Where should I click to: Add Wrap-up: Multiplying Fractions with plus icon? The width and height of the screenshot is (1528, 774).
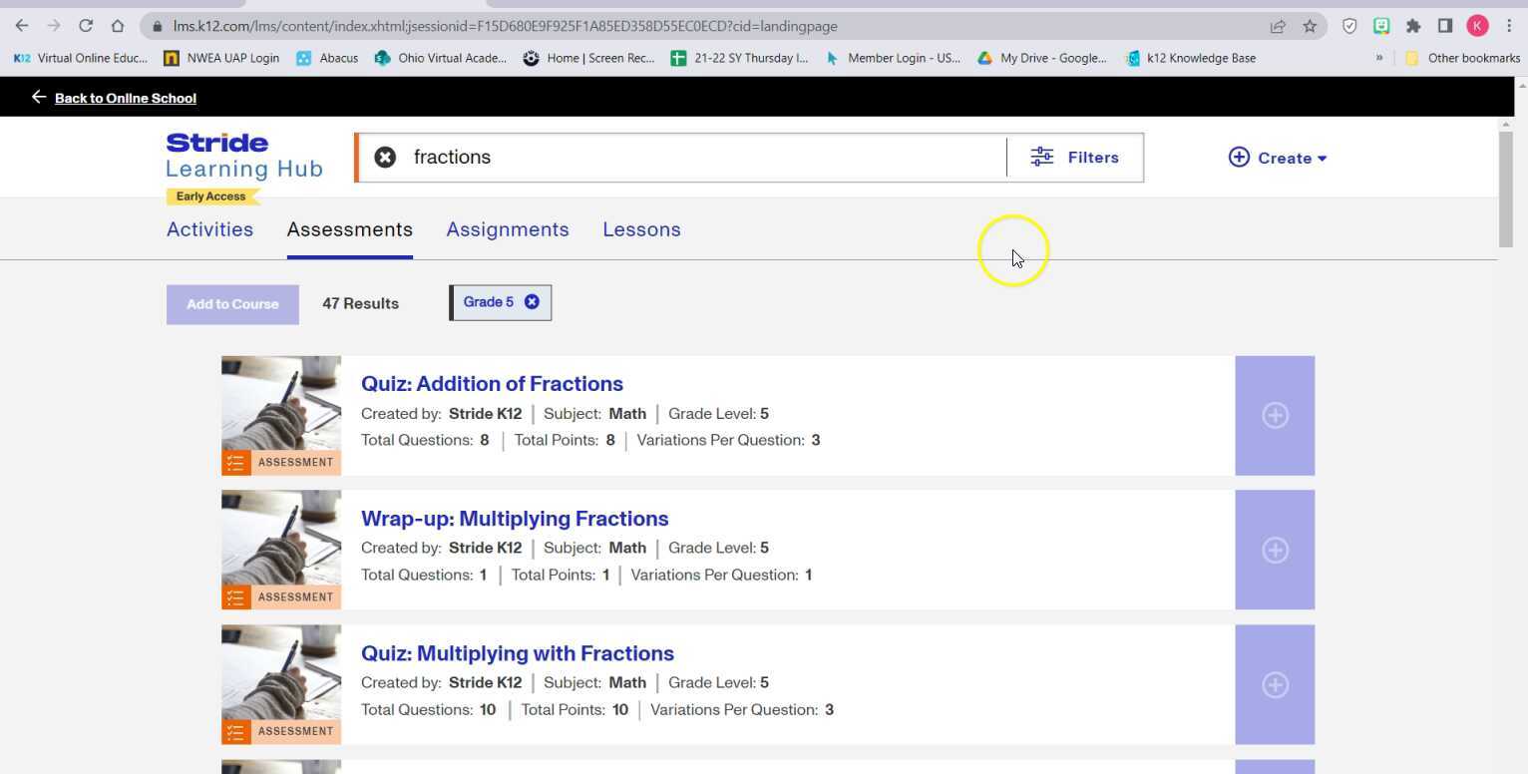1274,551
